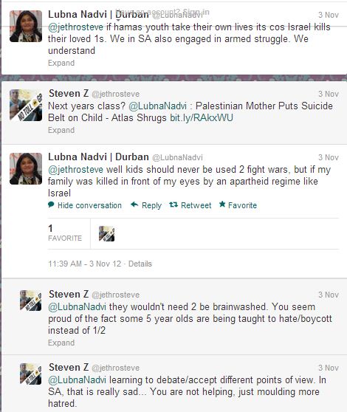Click small avatar of user who favorited
The width and height of the screenshot is (347, 412).
pos(106,233)
